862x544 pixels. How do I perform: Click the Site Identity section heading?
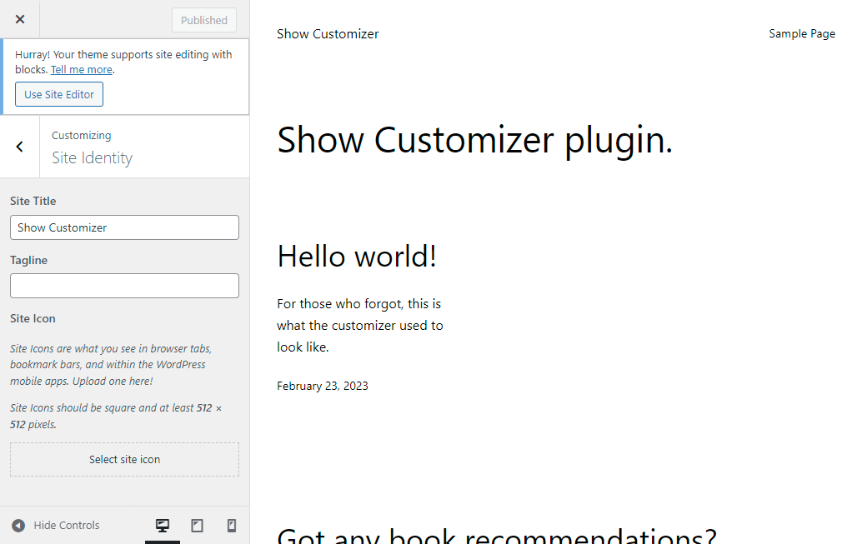tap(92, 158)
